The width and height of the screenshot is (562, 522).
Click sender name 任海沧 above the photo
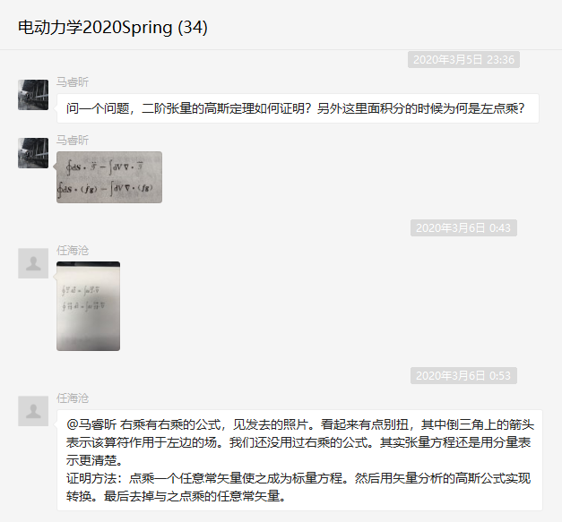73,251
